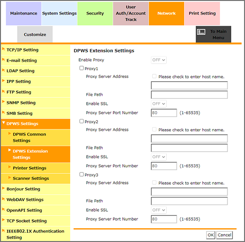
Task: Open SMB Setting in the sidebar
Action: (x=36, y=113)
